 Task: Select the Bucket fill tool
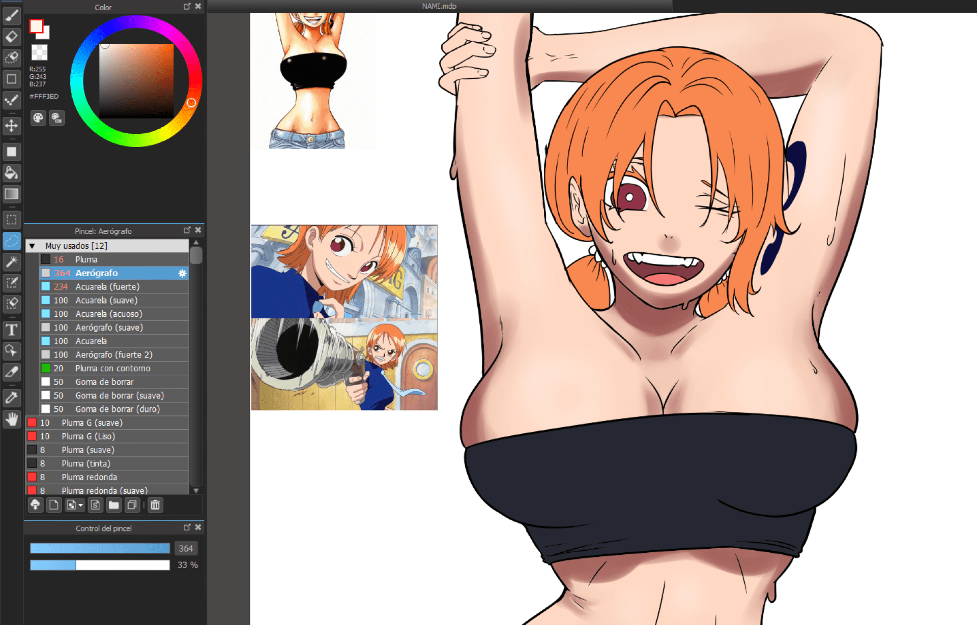pyautogui.click(x=11, y=173)
